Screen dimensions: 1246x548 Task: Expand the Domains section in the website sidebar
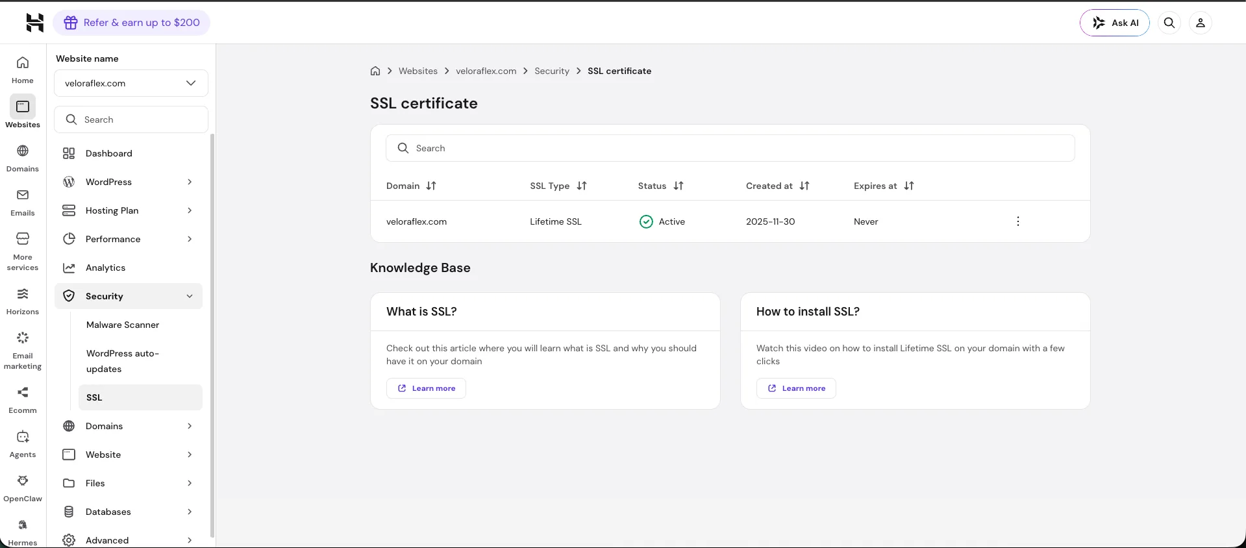tap(129, 426)
